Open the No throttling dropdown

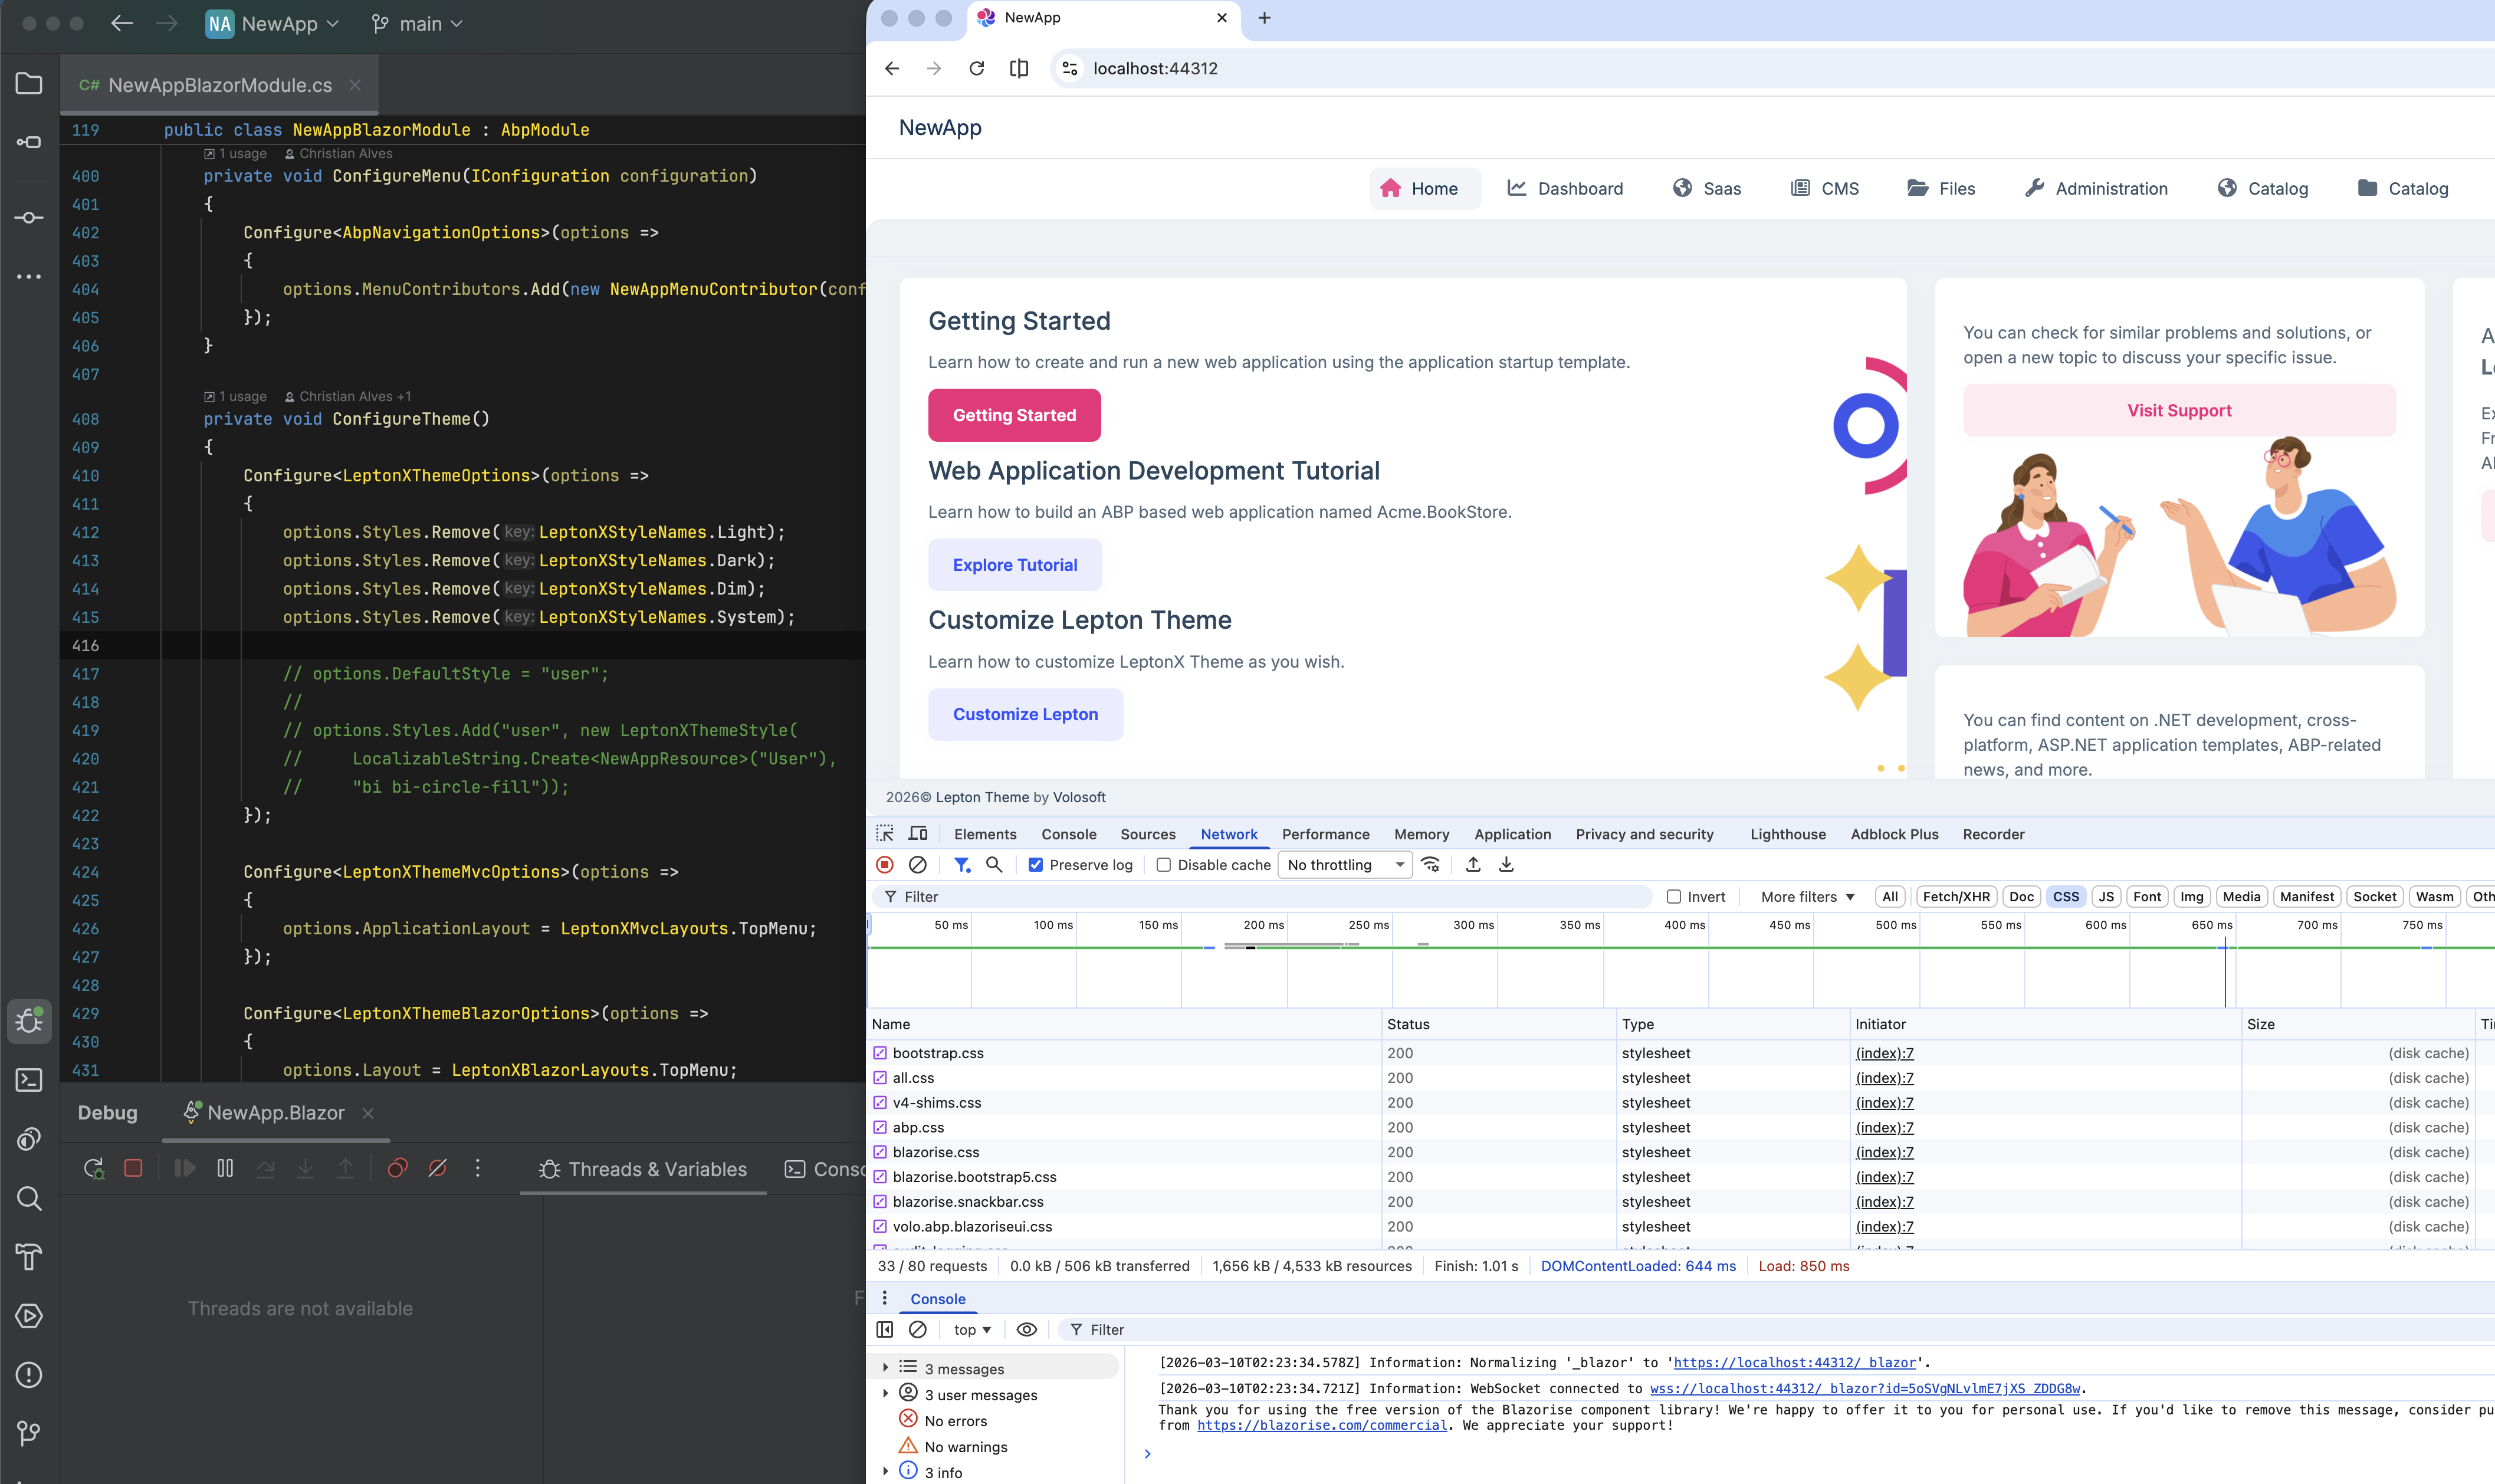tap(1345, 865)
